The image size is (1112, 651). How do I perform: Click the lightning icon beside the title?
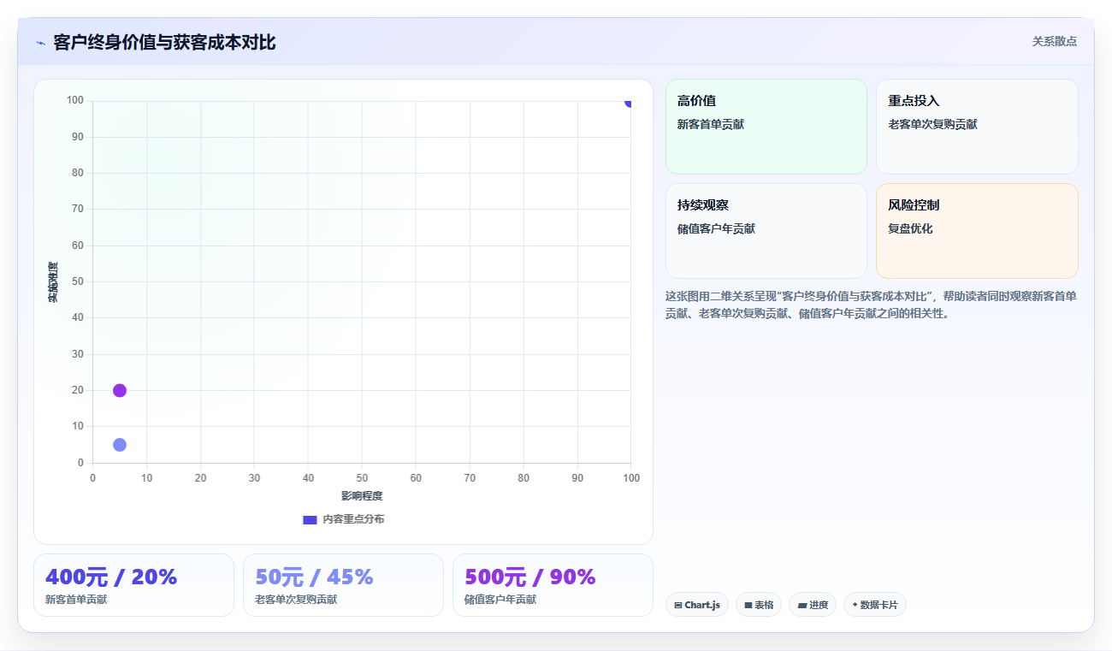point(40,43)
